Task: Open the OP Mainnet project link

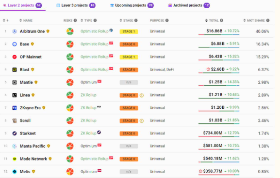Action: tap(31, 57)
